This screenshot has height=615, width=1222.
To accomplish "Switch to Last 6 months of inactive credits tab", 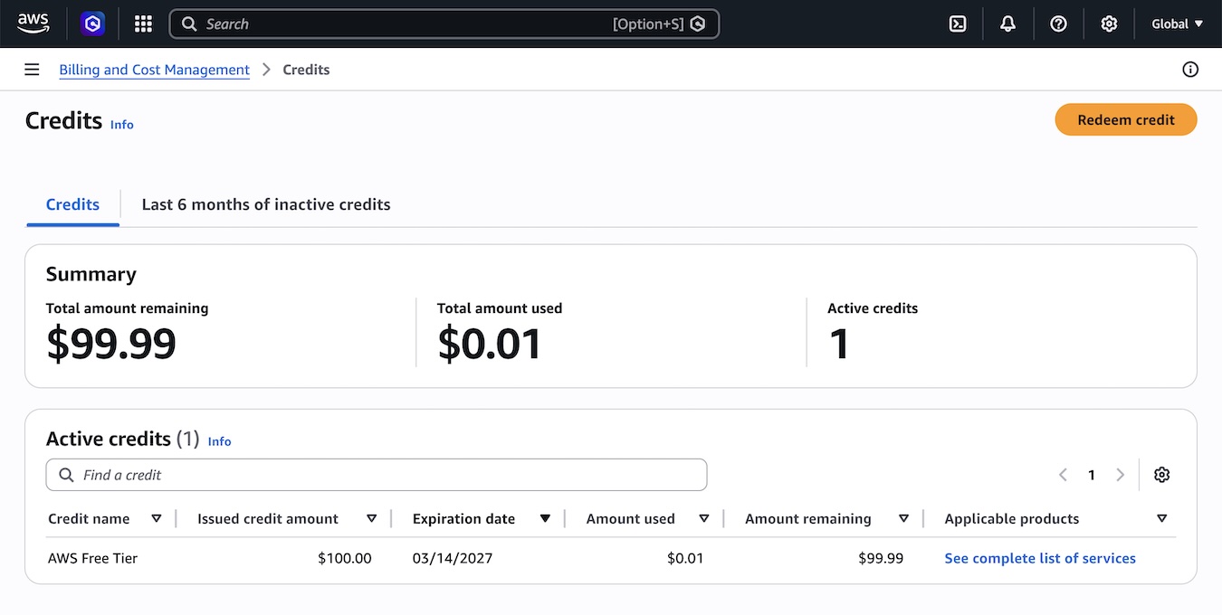I will click(x=266, y=204).
